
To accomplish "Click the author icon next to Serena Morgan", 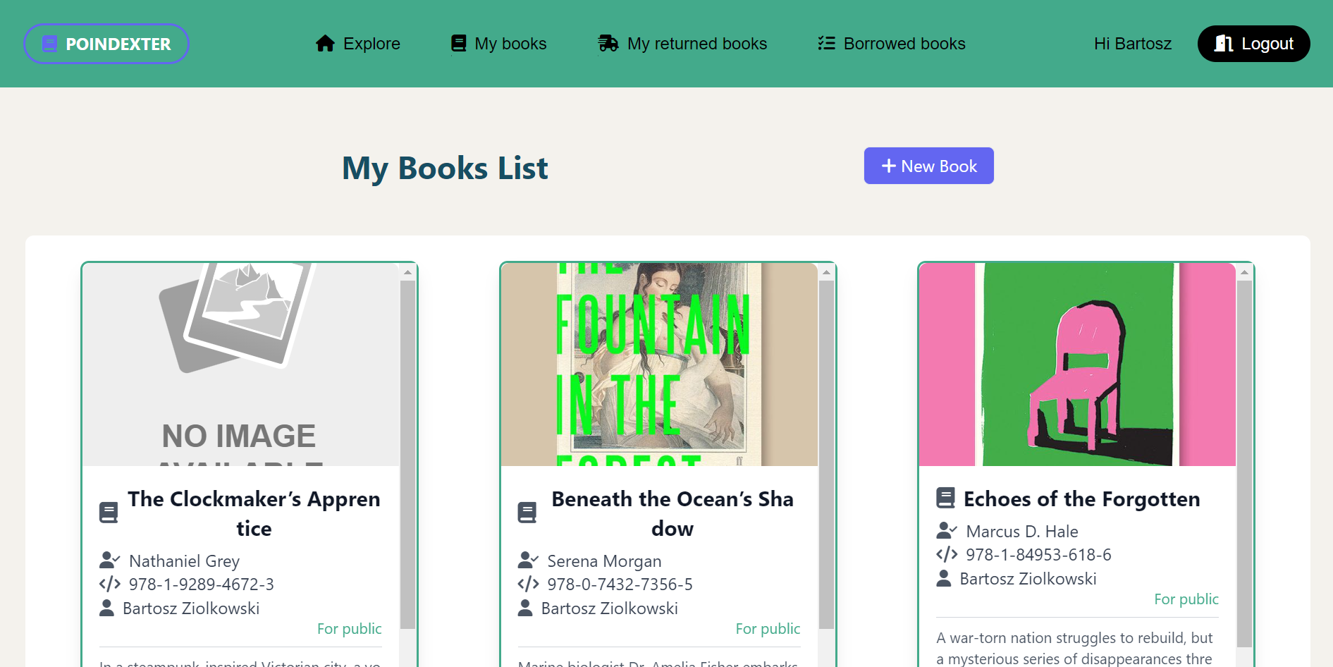I will 527,561.
